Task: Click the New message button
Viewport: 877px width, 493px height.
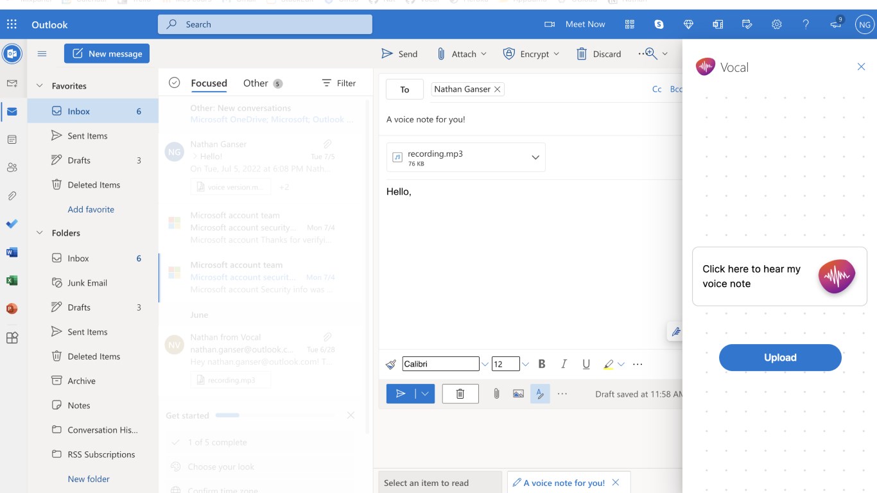Action: click(x=107, y=53)
